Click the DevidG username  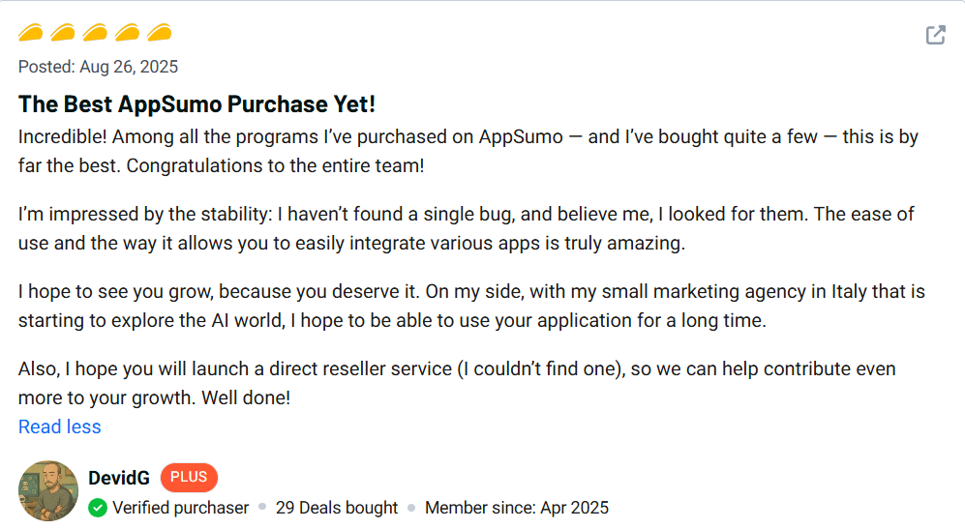120,478
